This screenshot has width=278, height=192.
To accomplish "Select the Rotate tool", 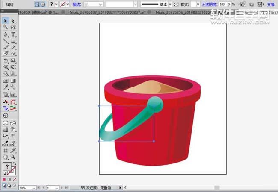I will click(x=6, y=61).
